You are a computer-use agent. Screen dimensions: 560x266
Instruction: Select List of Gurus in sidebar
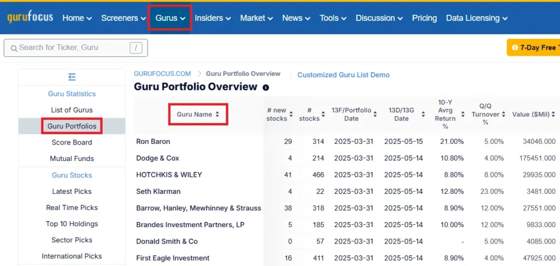(72, 110)
